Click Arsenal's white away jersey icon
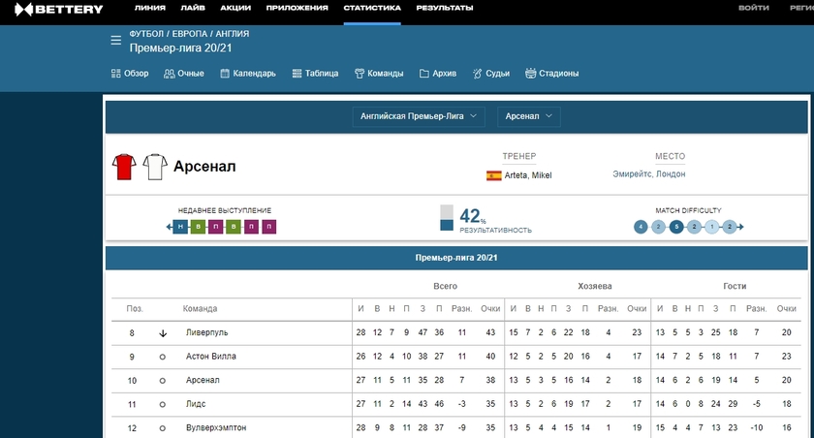Screen dimensions: 814x438 click(155, 167)
